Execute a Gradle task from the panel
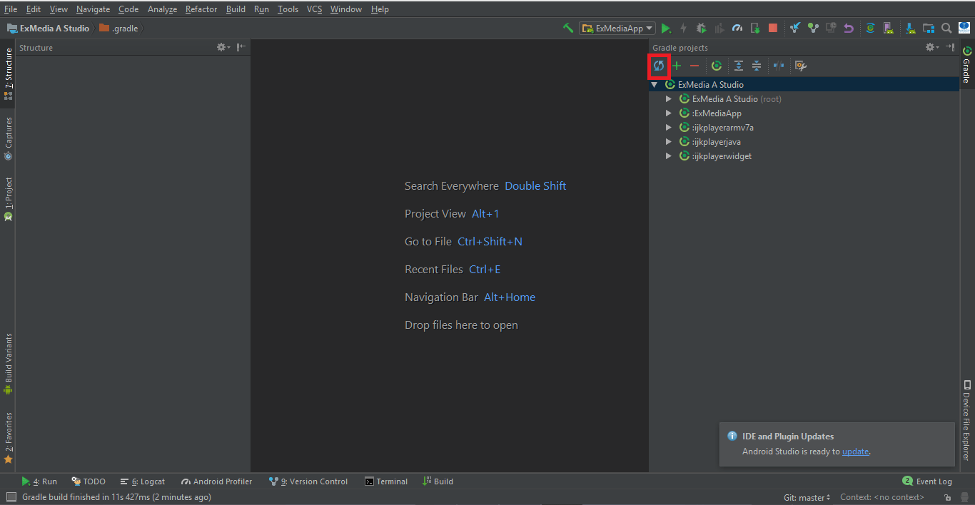This screenshot has height=505, width=975. (x=716, y=66)
